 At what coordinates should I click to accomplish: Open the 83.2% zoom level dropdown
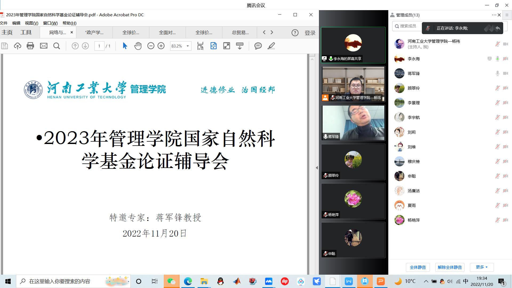(x=188, y=46)
